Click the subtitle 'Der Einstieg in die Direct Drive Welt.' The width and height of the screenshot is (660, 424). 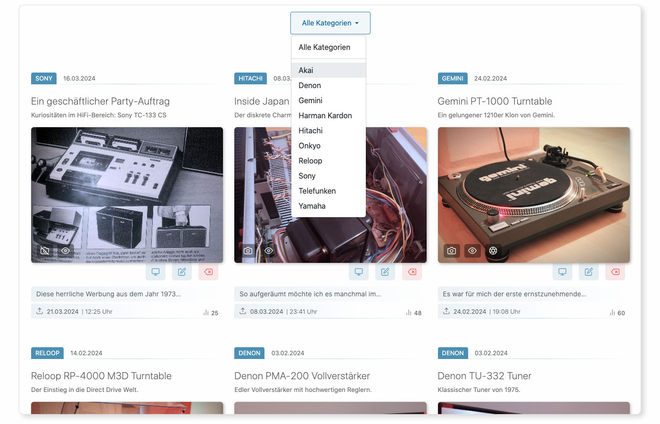[x=84, y=390]
